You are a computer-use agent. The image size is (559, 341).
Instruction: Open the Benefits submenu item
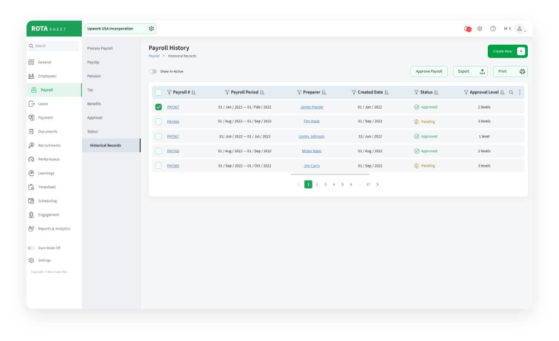[x=94, y=103]
